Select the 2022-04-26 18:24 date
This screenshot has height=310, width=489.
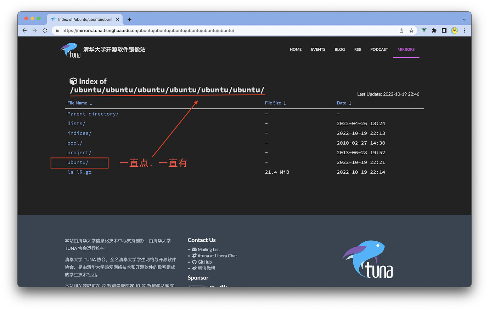click(x=361, y=124)
